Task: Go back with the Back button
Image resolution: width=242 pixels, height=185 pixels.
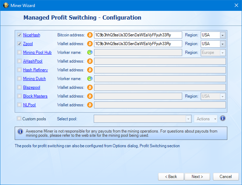Action: pos(171,177)
